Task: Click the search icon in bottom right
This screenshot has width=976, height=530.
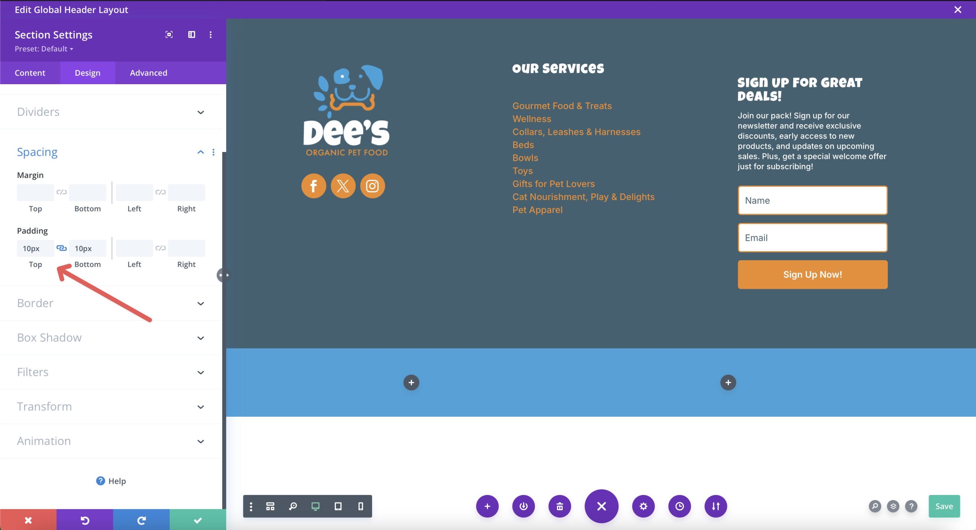Action: click(875, 506)
